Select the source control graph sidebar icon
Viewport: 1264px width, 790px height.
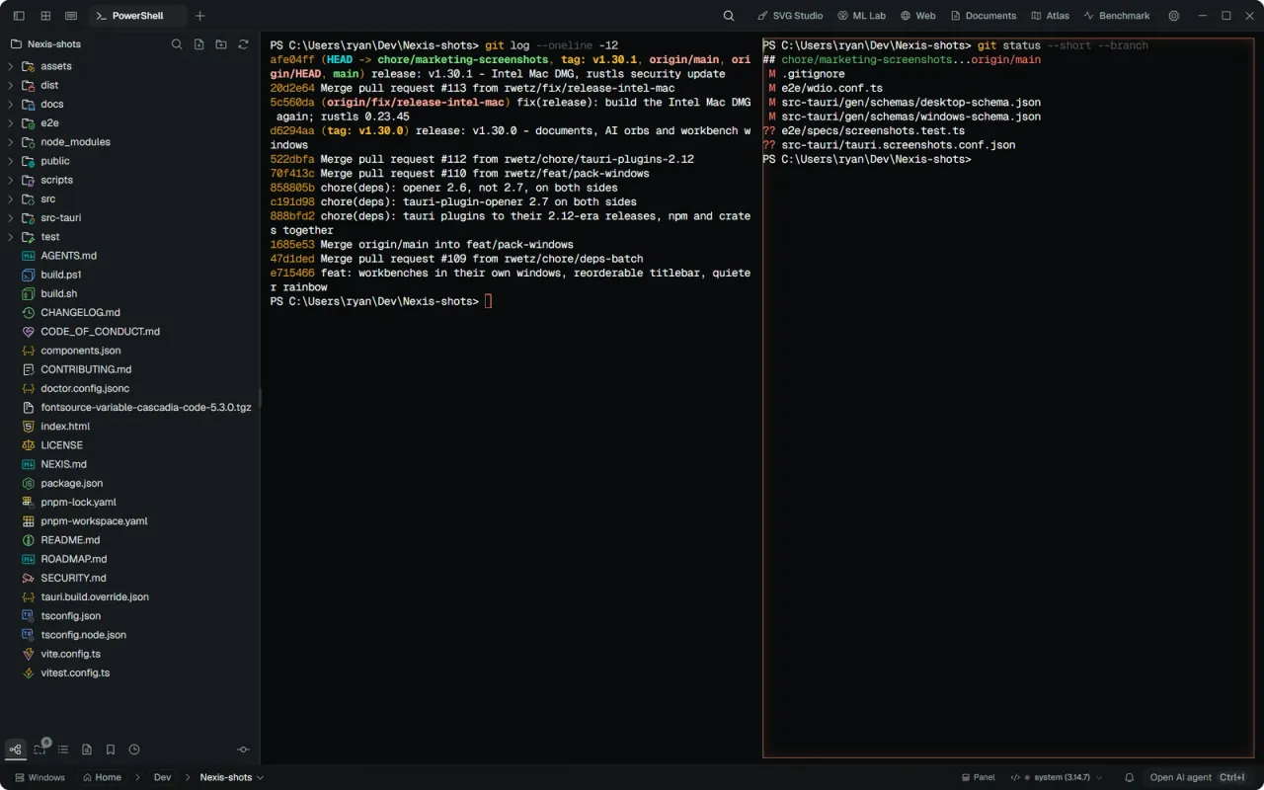(x=16, y=750)
